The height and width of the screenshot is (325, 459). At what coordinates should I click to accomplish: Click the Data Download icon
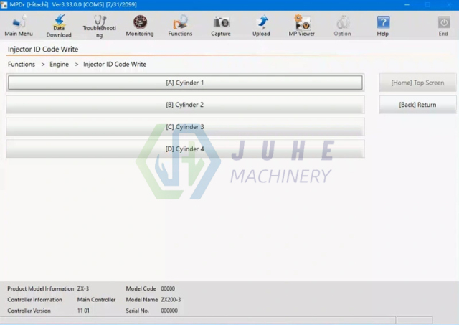click(59, 26)
